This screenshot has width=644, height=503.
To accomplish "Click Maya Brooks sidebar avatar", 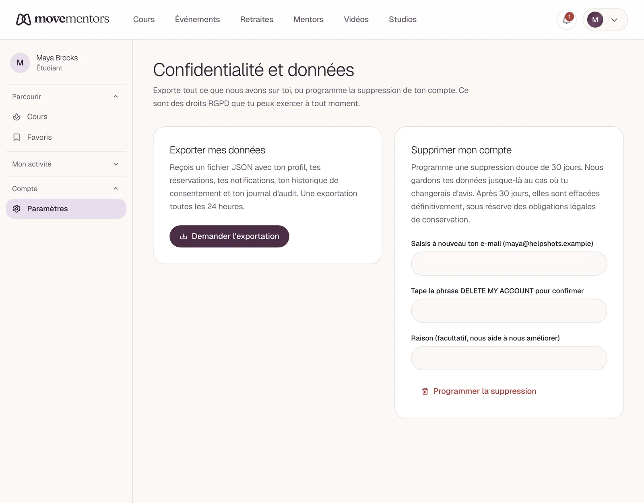I will tap(20, 63).
